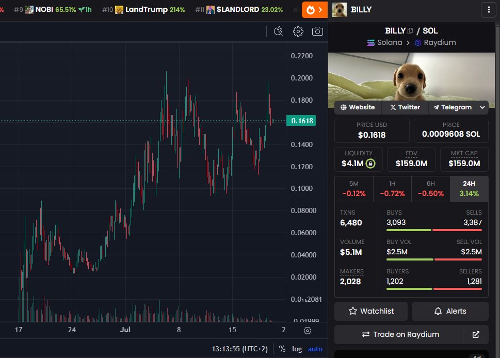Image resolution: width=500 pixels, height=358 pixels.
Task: Click the NOBI token icon in ticker
Action: (29, 10)
